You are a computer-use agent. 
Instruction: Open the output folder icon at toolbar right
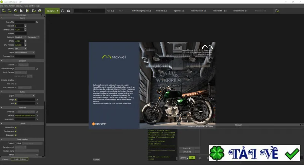pos(277,11)
